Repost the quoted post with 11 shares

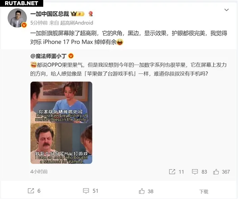[177, 172]
